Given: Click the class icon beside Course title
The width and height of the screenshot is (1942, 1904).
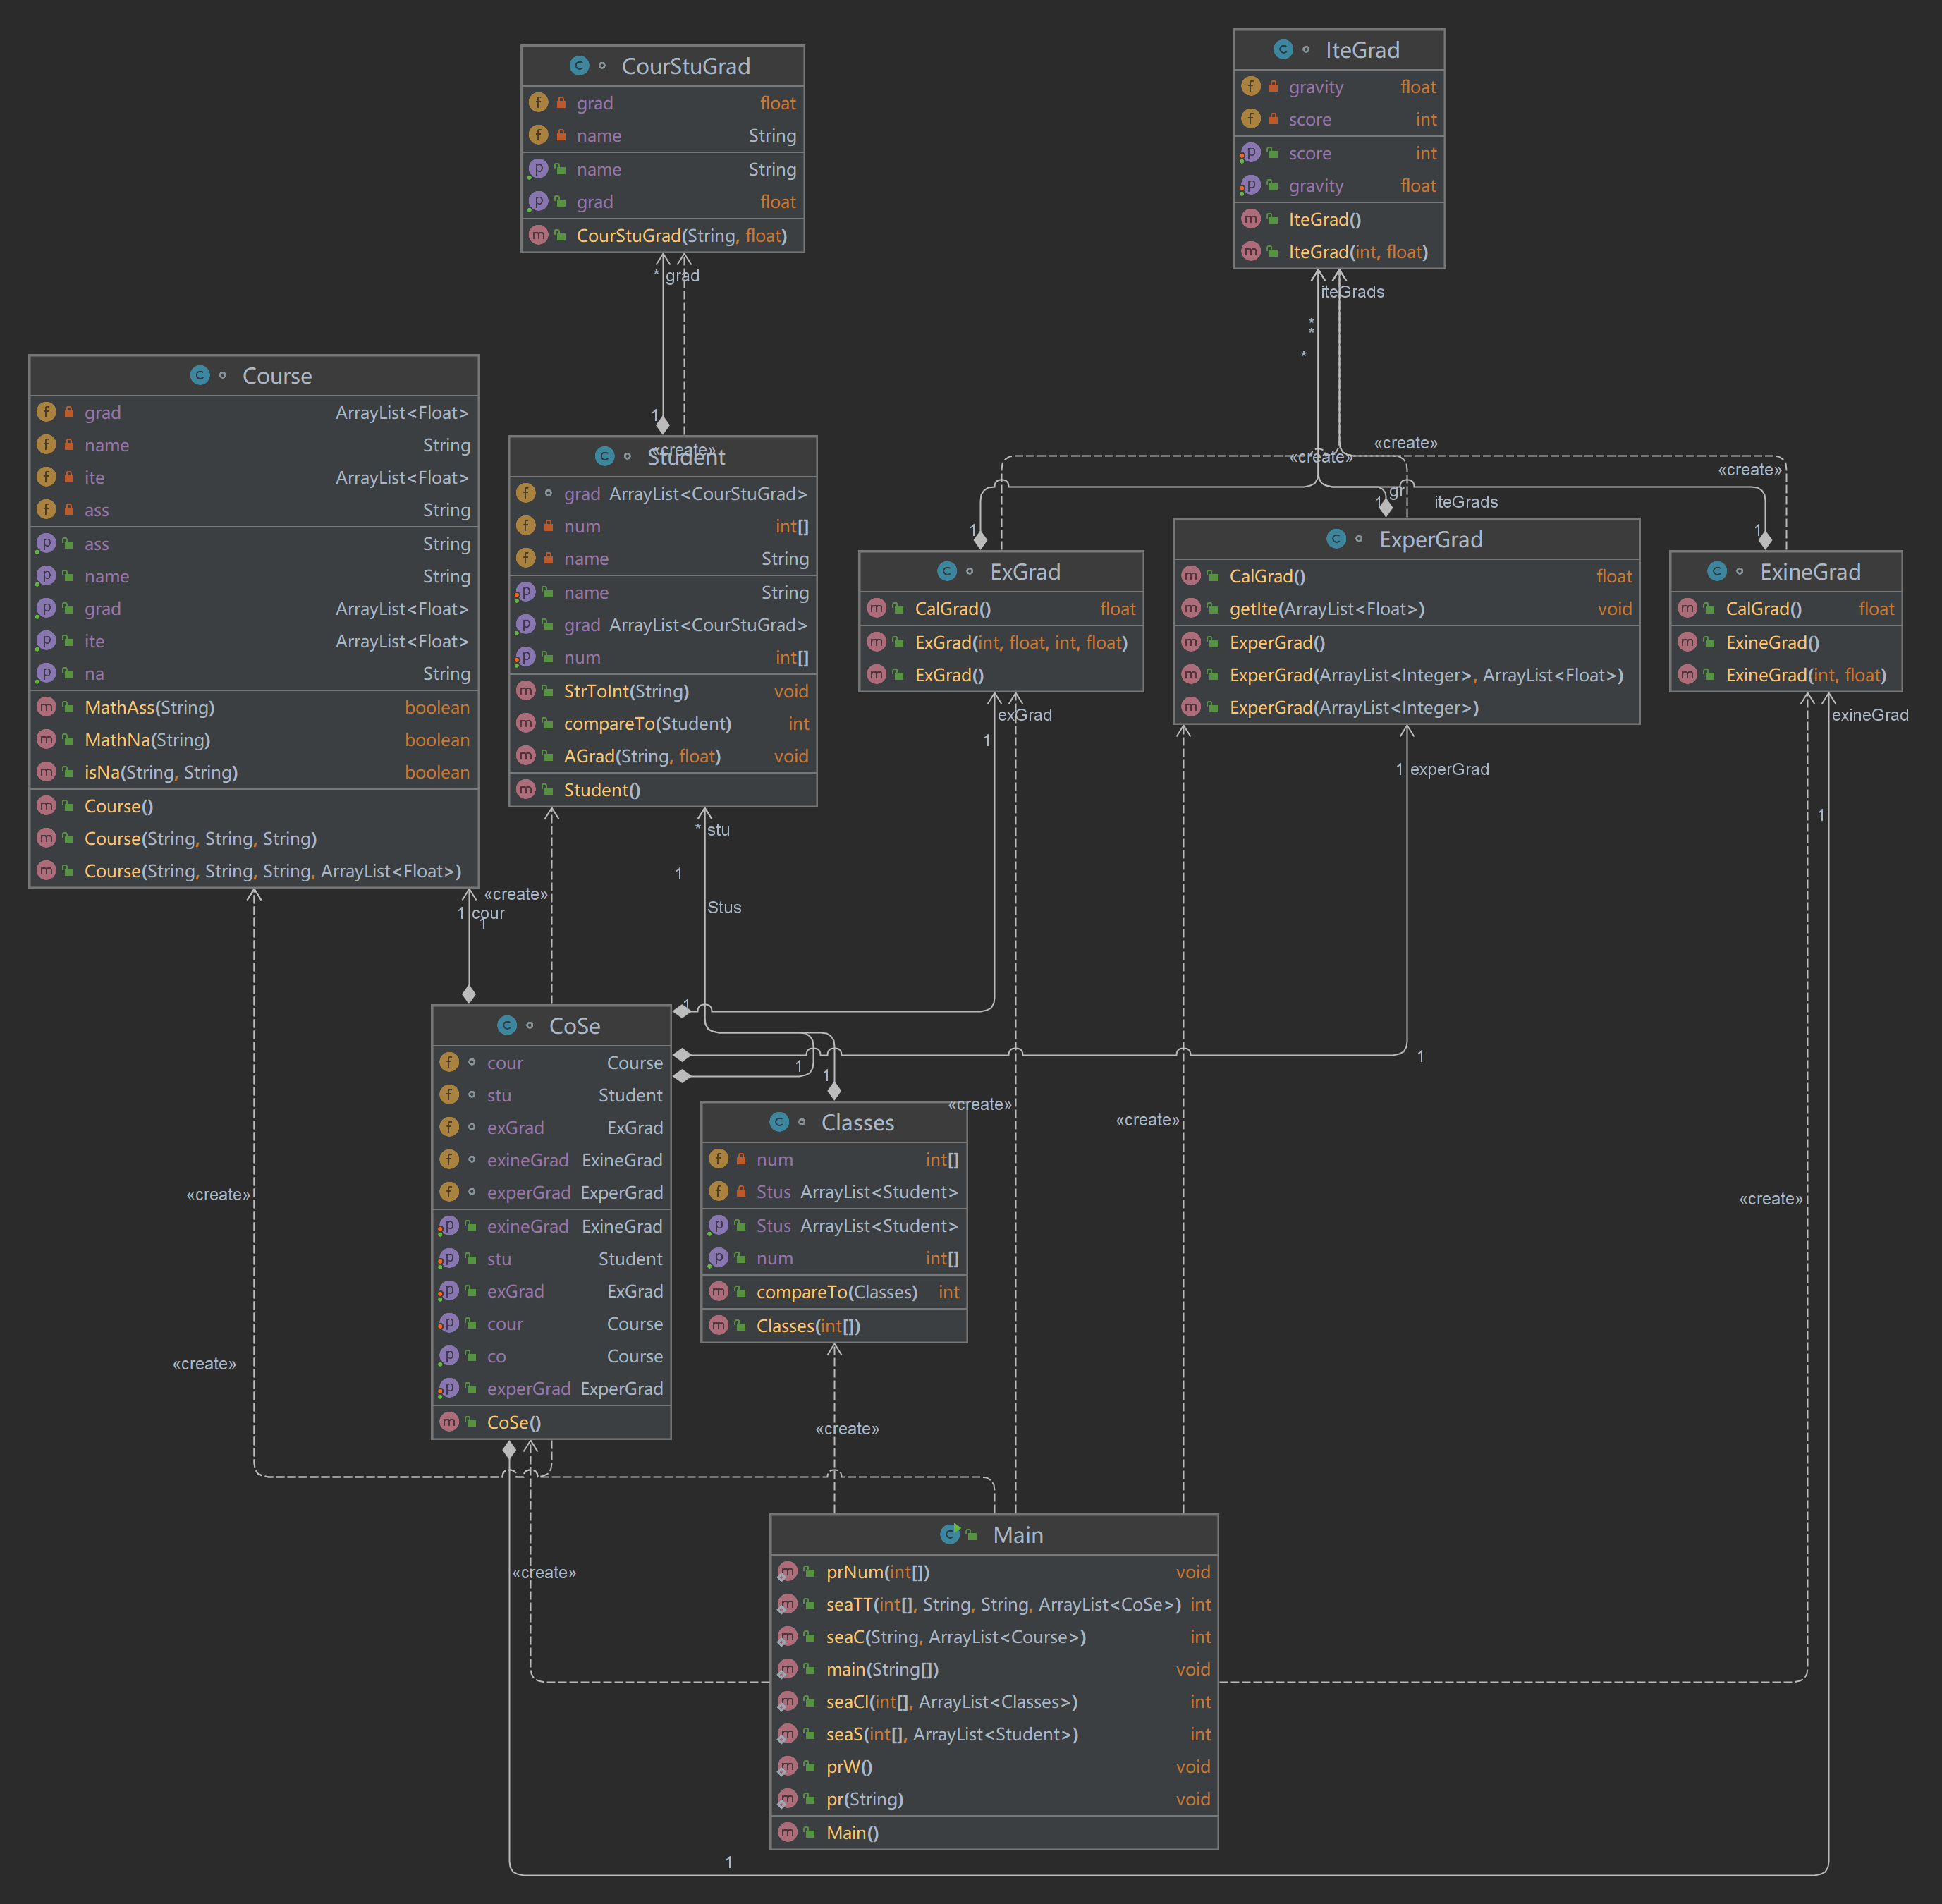Looking at the screenshot, I should pyautogui.click(x=200, y=375).
